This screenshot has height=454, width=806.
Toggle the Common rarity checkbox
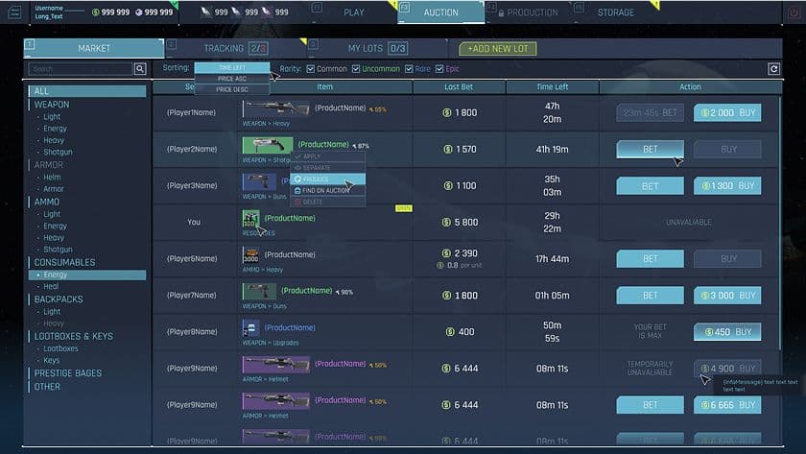pyautogui.click(x=310, y=69)
